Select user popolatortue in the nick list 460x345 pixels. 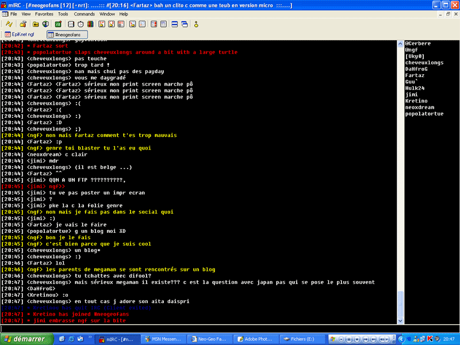pyautogui.click(x=424, y=114)
